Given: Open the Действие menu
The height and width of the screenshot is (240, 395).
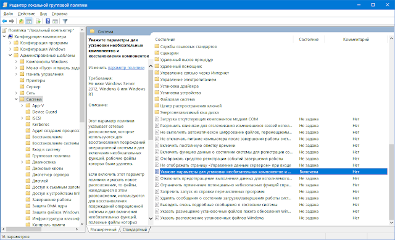Looking at the screenshot, I should pyautogui.click(x=27, y=14).
